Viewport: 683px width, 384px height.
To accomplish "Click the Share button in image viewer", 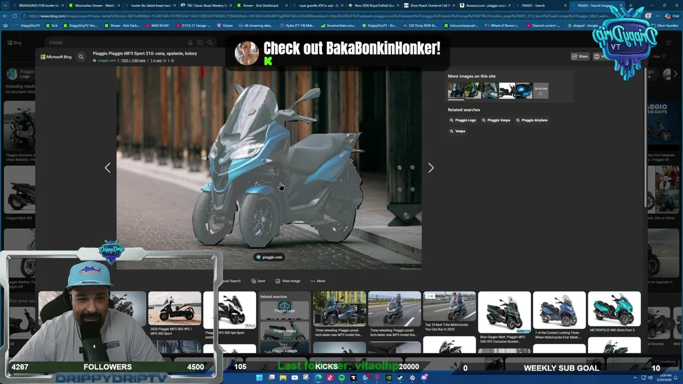I will coord(580,57).
